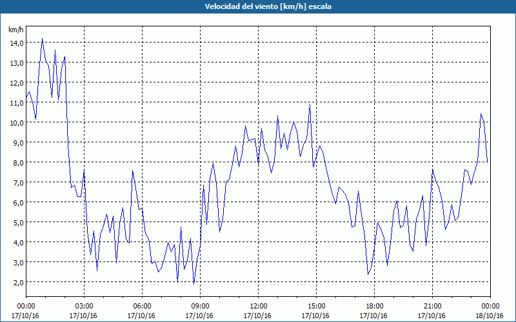Image resolution: width=516 pixels, height=322 pixels.
Task: Select the 13,0 y-axis value
Action: [x=17, y=62]
